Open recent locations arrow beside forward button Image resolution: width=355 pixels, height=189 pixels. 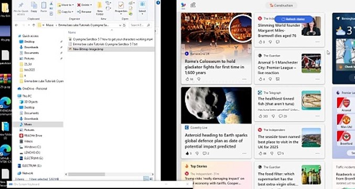[29, 25]
